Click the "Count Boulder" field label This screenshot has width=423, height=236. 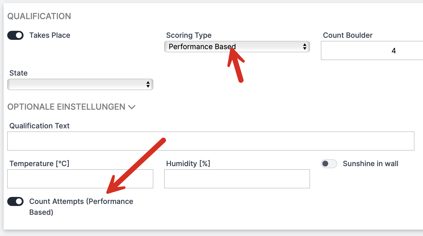[348, 35]
